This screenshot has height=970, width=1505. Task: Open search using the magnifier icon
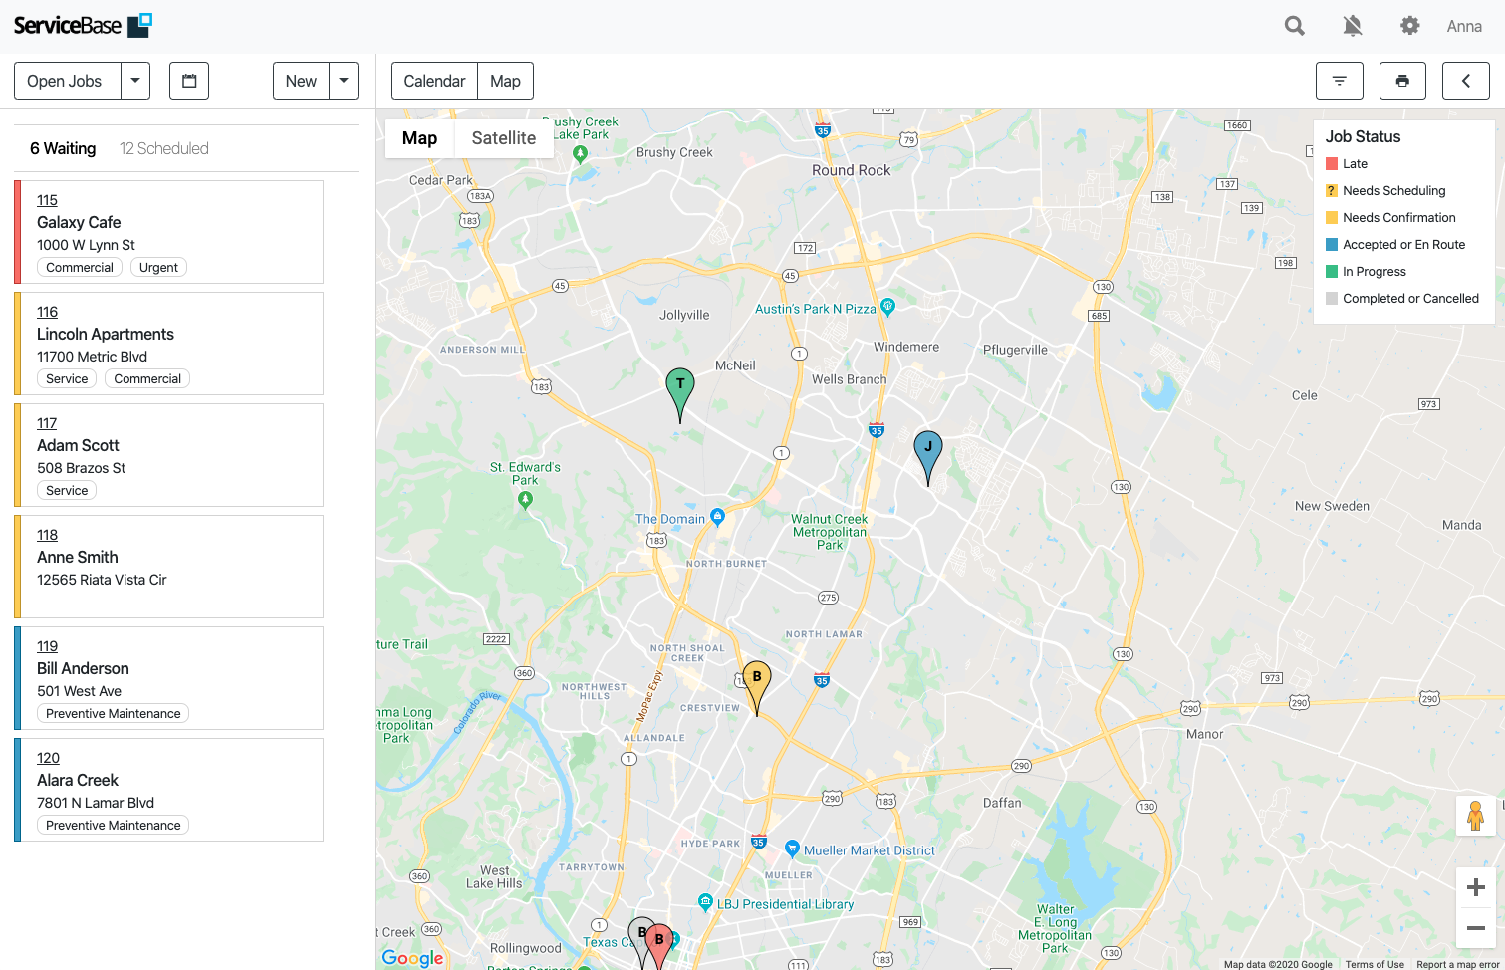click(1294, 25)
